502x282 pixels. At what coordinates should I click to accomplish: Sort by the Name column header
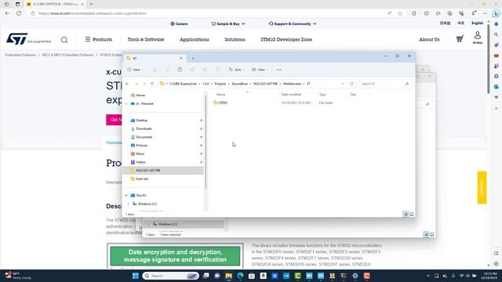click(x=220, y=94)
